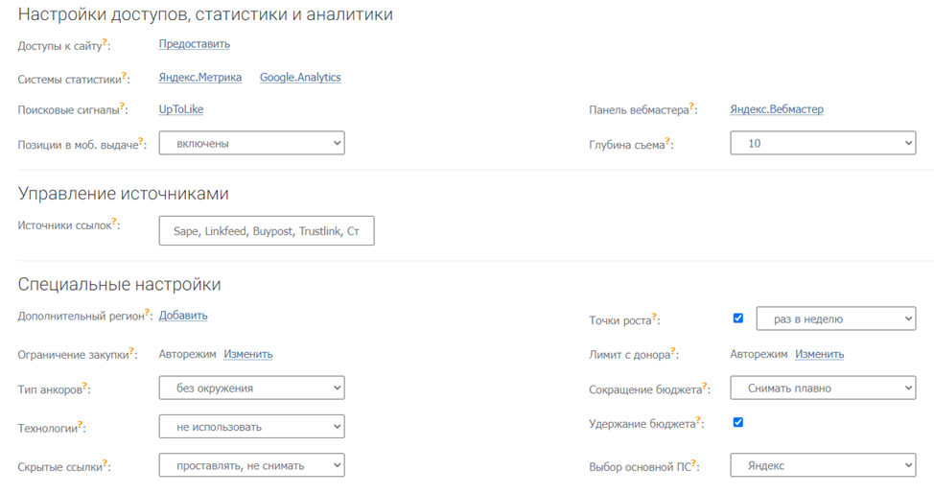Open help icon next to Скрытые ссылки
This screenshot has width=934, height=494.
pos(105,462)
